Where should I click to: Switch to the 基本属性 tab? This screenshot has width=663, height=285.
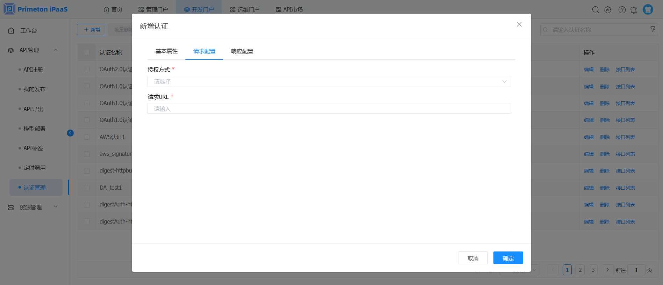[166, 51]
